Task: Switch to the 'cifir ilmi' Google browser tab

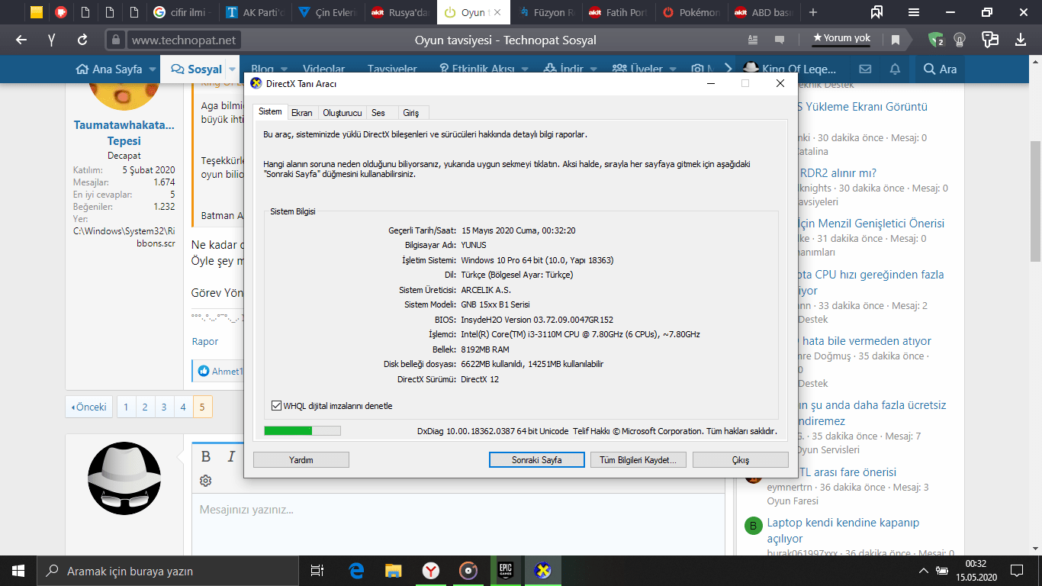Action: click(183, 12)
